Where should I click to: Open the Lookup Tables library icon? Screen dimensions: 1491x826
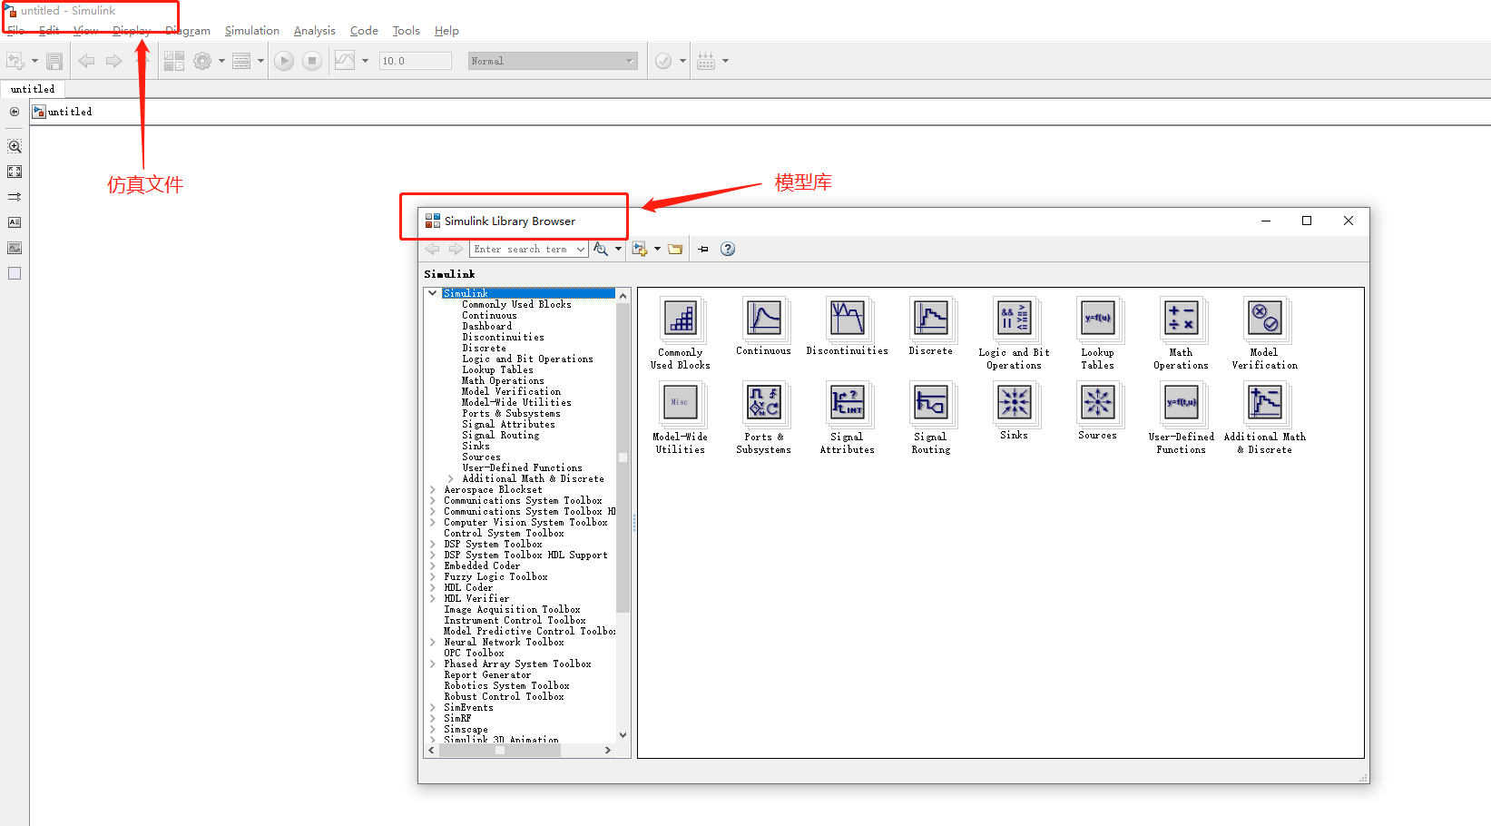coord(1098,319)
